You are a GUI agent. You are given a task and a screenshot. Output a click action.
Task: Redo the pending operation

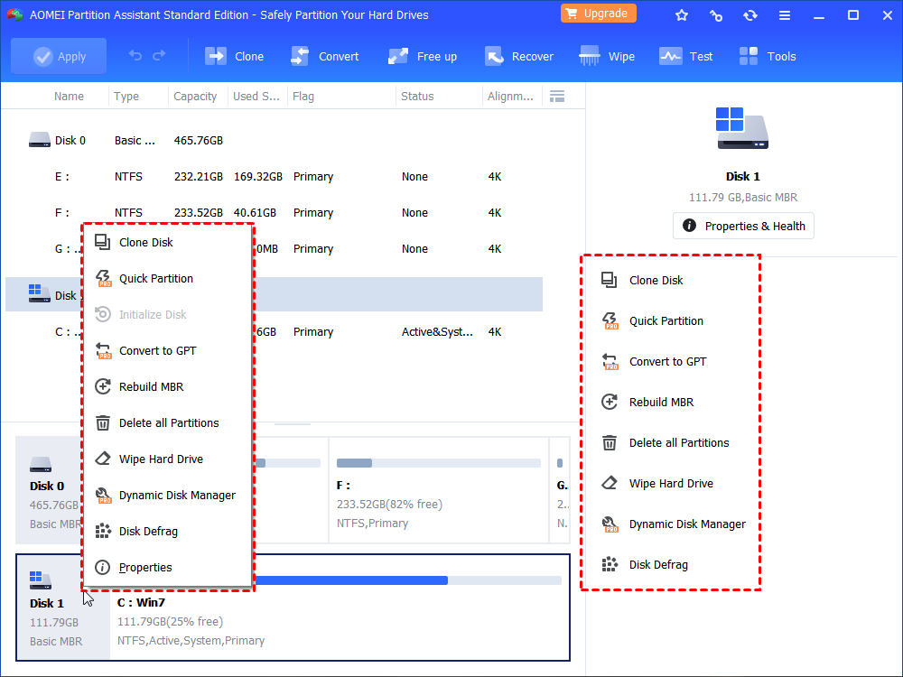[159, 56]
